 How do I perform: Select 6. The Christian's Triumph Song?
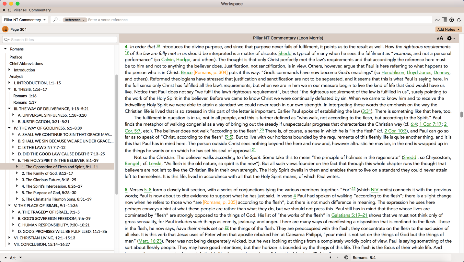tap(56, 199)
